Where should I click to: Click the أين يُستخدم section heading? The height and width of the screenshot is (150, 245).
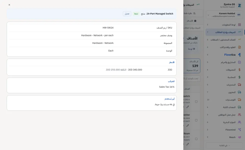point(169,99)
